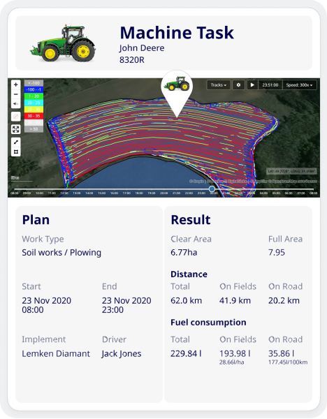Click Clear Area value '6.77ha'
The width and height of the screenshot is (327, 419).
(x=184, y=253)
